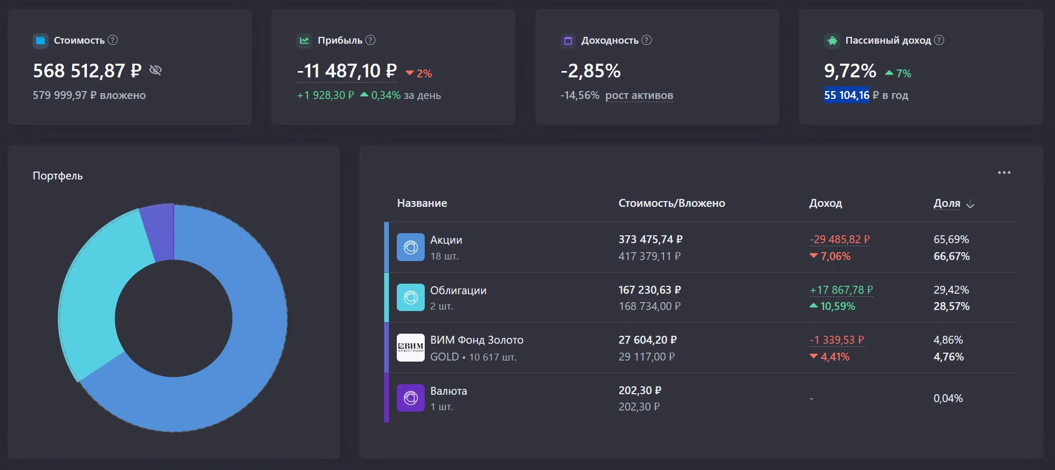Toggle hide portfolio value eye icon
Screen dimensions: 1055x470
click(155, 70)
